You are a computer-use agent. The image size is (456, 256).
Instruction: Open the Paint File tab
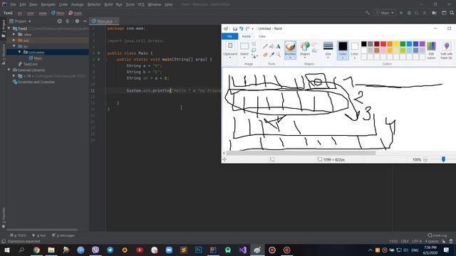click(x=229, y=36)
